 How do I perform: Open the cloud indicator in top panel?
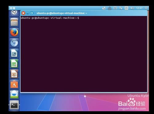click(104, 8)
